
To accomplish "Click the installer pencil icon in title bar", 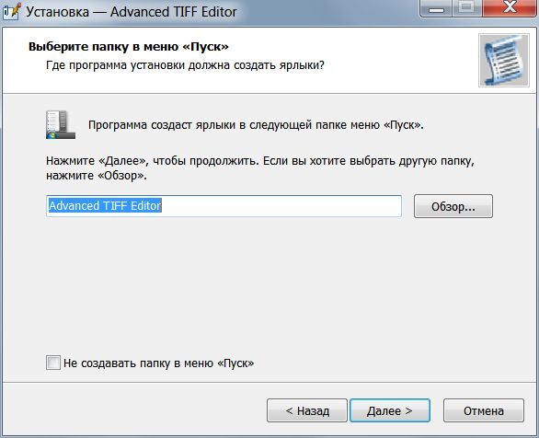I will tap(12, 11).
